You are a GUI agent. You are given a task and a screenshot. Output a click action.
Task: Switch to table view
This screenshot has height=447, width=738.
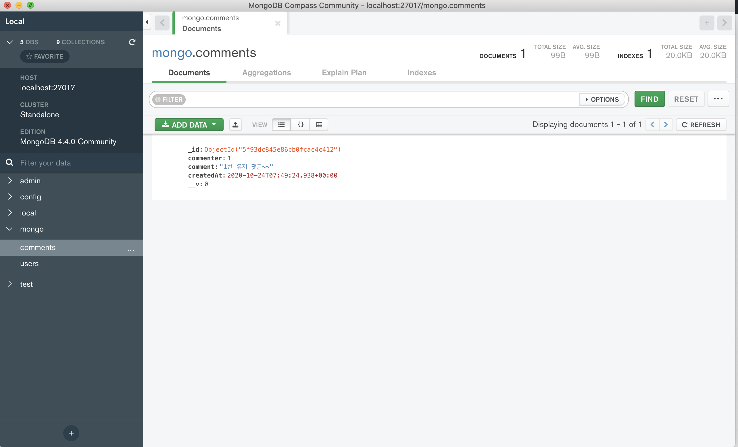(x=319, y=125)
